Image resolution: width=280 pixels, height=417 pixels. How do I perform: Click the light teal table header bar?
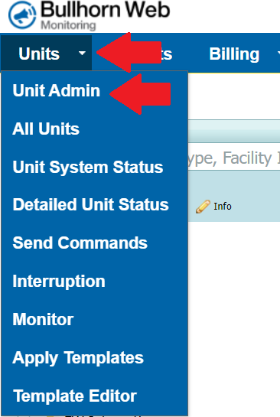[234, 132]
